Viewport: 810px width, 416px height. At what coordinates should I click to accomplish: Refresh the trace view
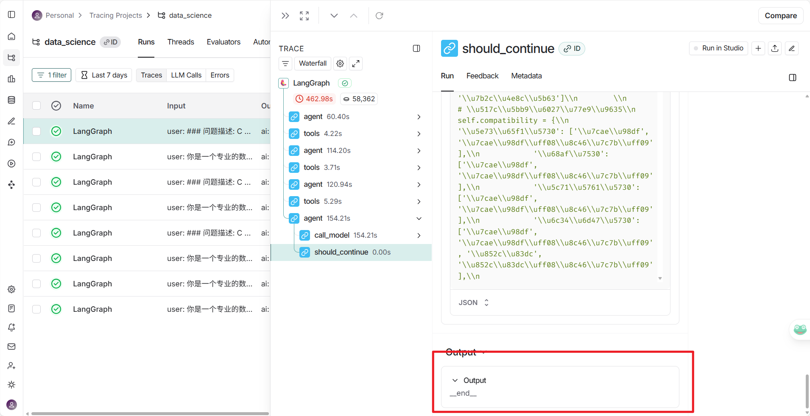[x=380, y=16]
